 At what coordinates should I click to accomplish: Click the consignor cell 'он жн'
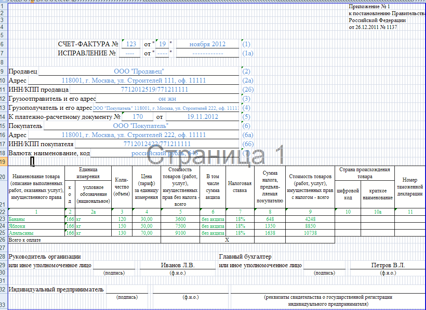pyautogui.click(x=168, y=99)
